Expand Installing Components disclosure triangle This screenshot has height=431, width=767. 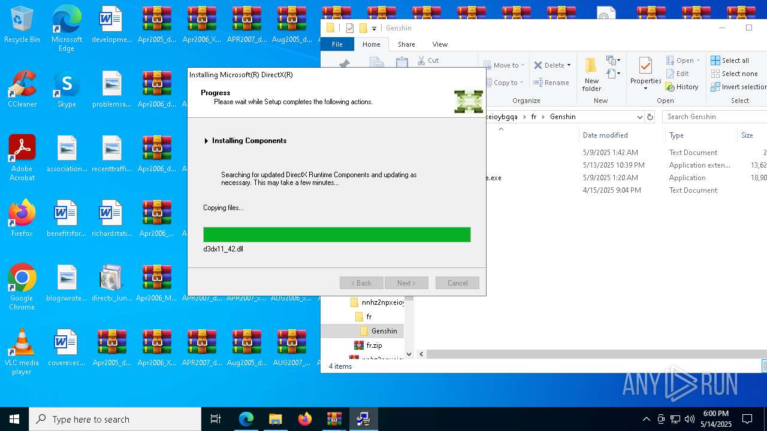[x=206, y=141]
